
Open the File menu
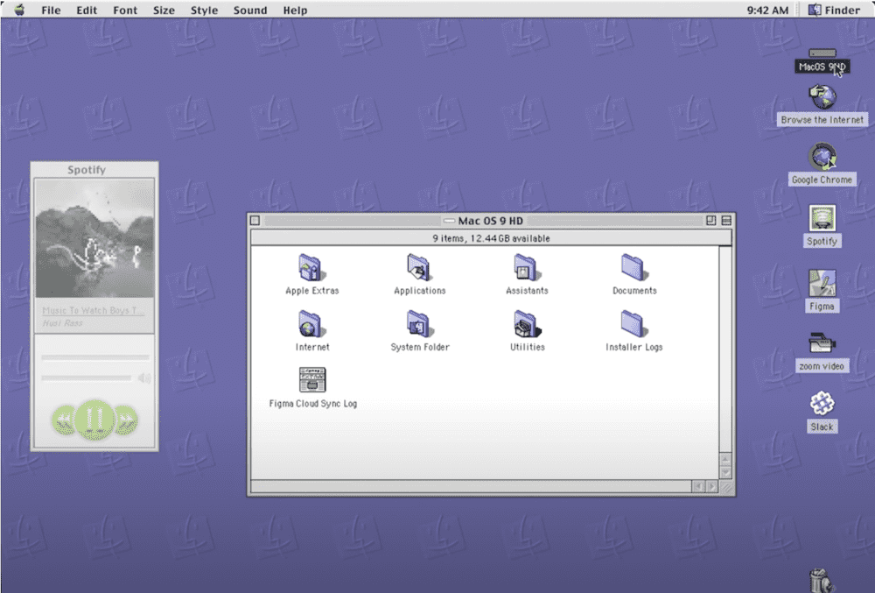click(x=51, y=10)
